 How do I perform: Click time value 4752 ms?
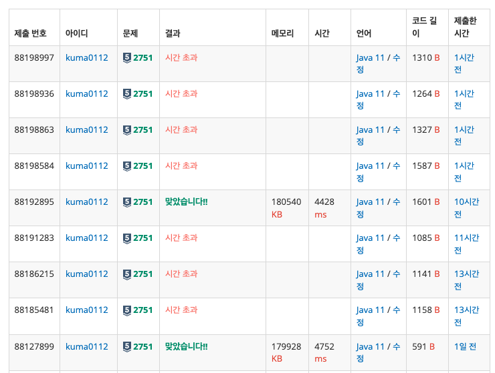tap(324, 352)
